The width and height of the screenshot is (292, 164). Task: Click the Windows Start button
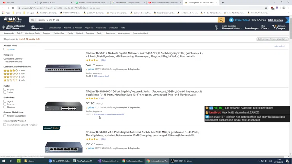[3, 161]
